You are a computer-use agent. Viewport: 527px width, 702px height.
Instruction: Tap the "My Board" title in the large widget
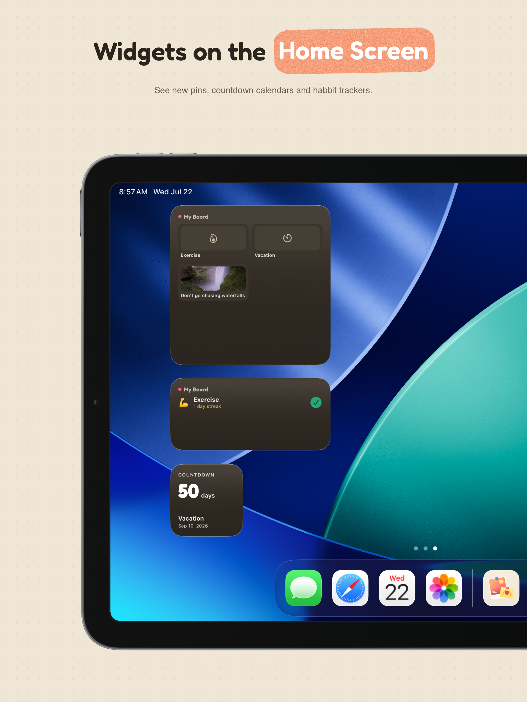(196, 217)
